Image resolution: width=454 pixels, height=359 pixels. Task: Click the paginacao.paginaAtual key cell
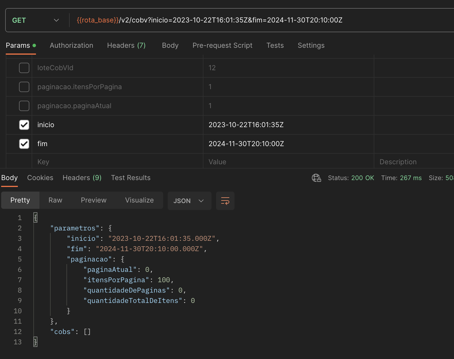coord(117,106)
